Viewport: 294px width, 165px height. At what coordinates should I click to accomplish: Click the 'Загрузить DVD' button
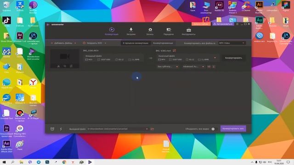[92, 43]
